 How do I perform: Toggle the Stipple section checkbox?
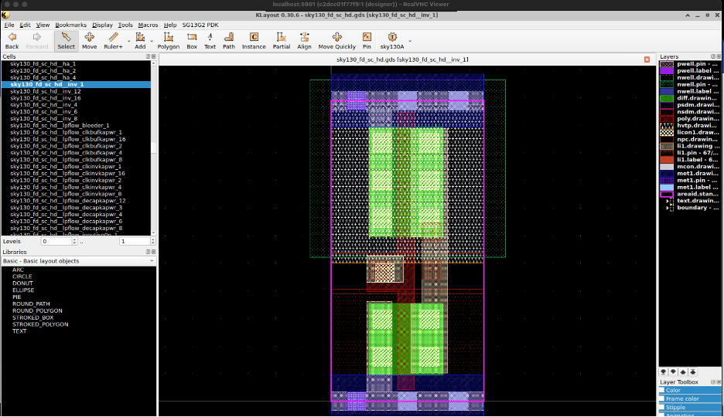[662, 407]
